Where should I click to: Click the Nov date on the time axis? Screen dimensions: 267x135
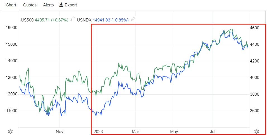click(x=60, y=131)
